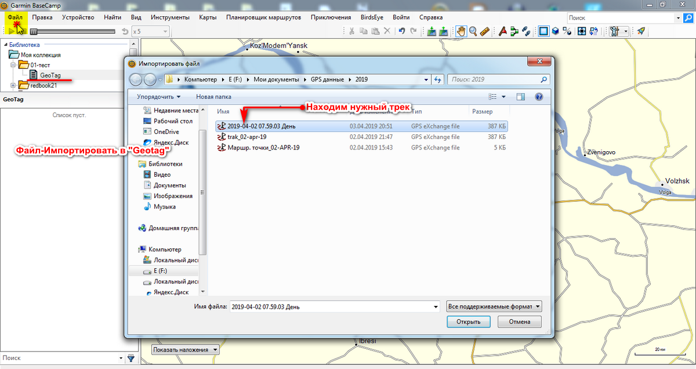Image resolution: width=696 pixels, height=369 pixels.
Task: Open the Планировщик маршрутов menu
Action: [x=264, y=17]
